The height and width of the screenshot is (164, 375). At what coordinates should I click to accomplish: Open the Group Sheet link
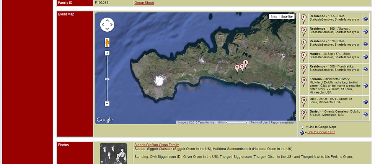tap(144, 3)
